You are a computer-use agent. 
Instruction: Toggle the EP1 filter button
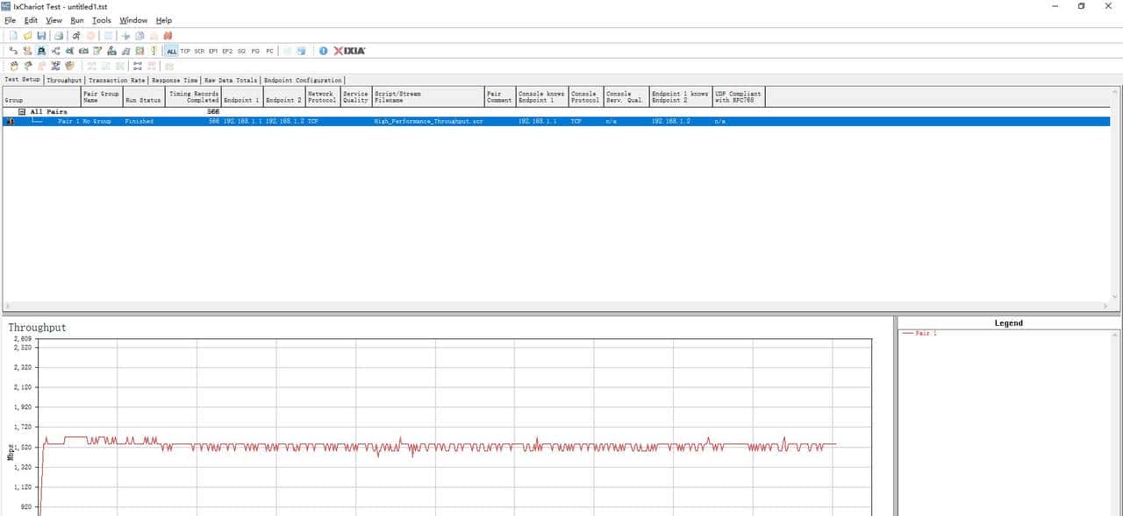(x=213, y=51)
